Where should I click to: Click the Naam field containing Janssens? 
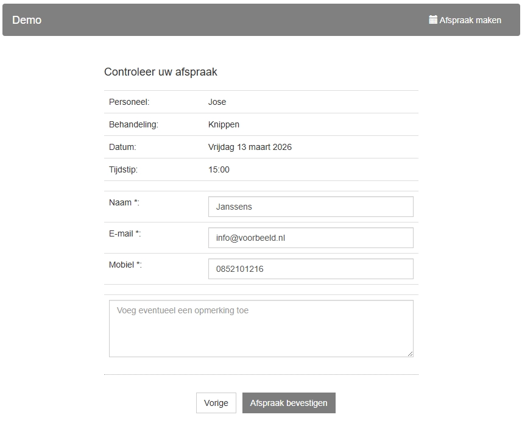pyautogui.click(x=311, y=207)
